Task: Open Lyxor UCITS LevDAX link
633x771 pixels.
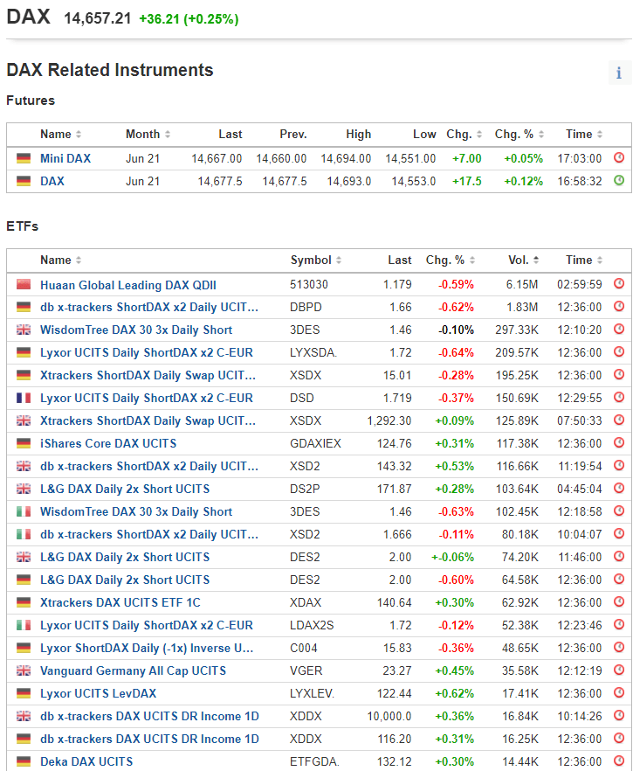Action: pos(98,693)
